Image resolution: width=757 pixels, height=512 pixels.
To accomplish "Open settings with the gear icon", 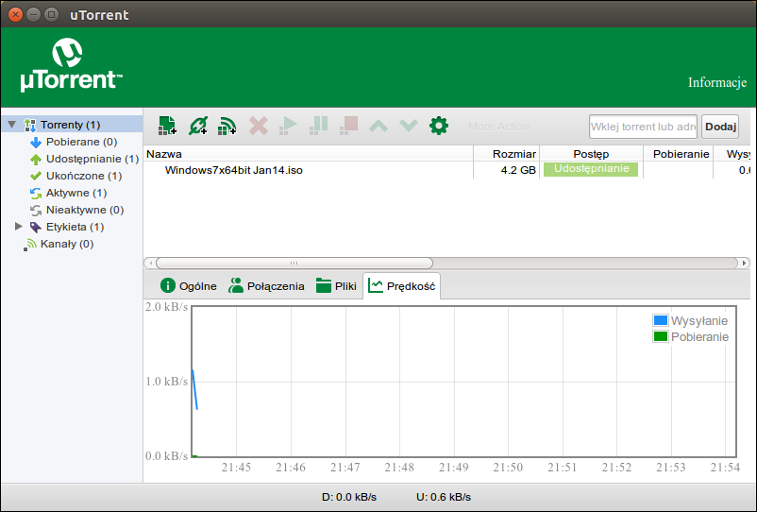I will [438, 126].
